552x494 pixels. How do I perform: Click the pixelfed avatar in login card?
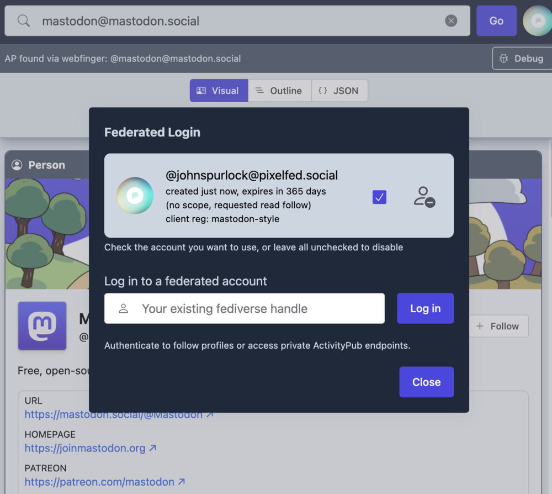point(135,196)
